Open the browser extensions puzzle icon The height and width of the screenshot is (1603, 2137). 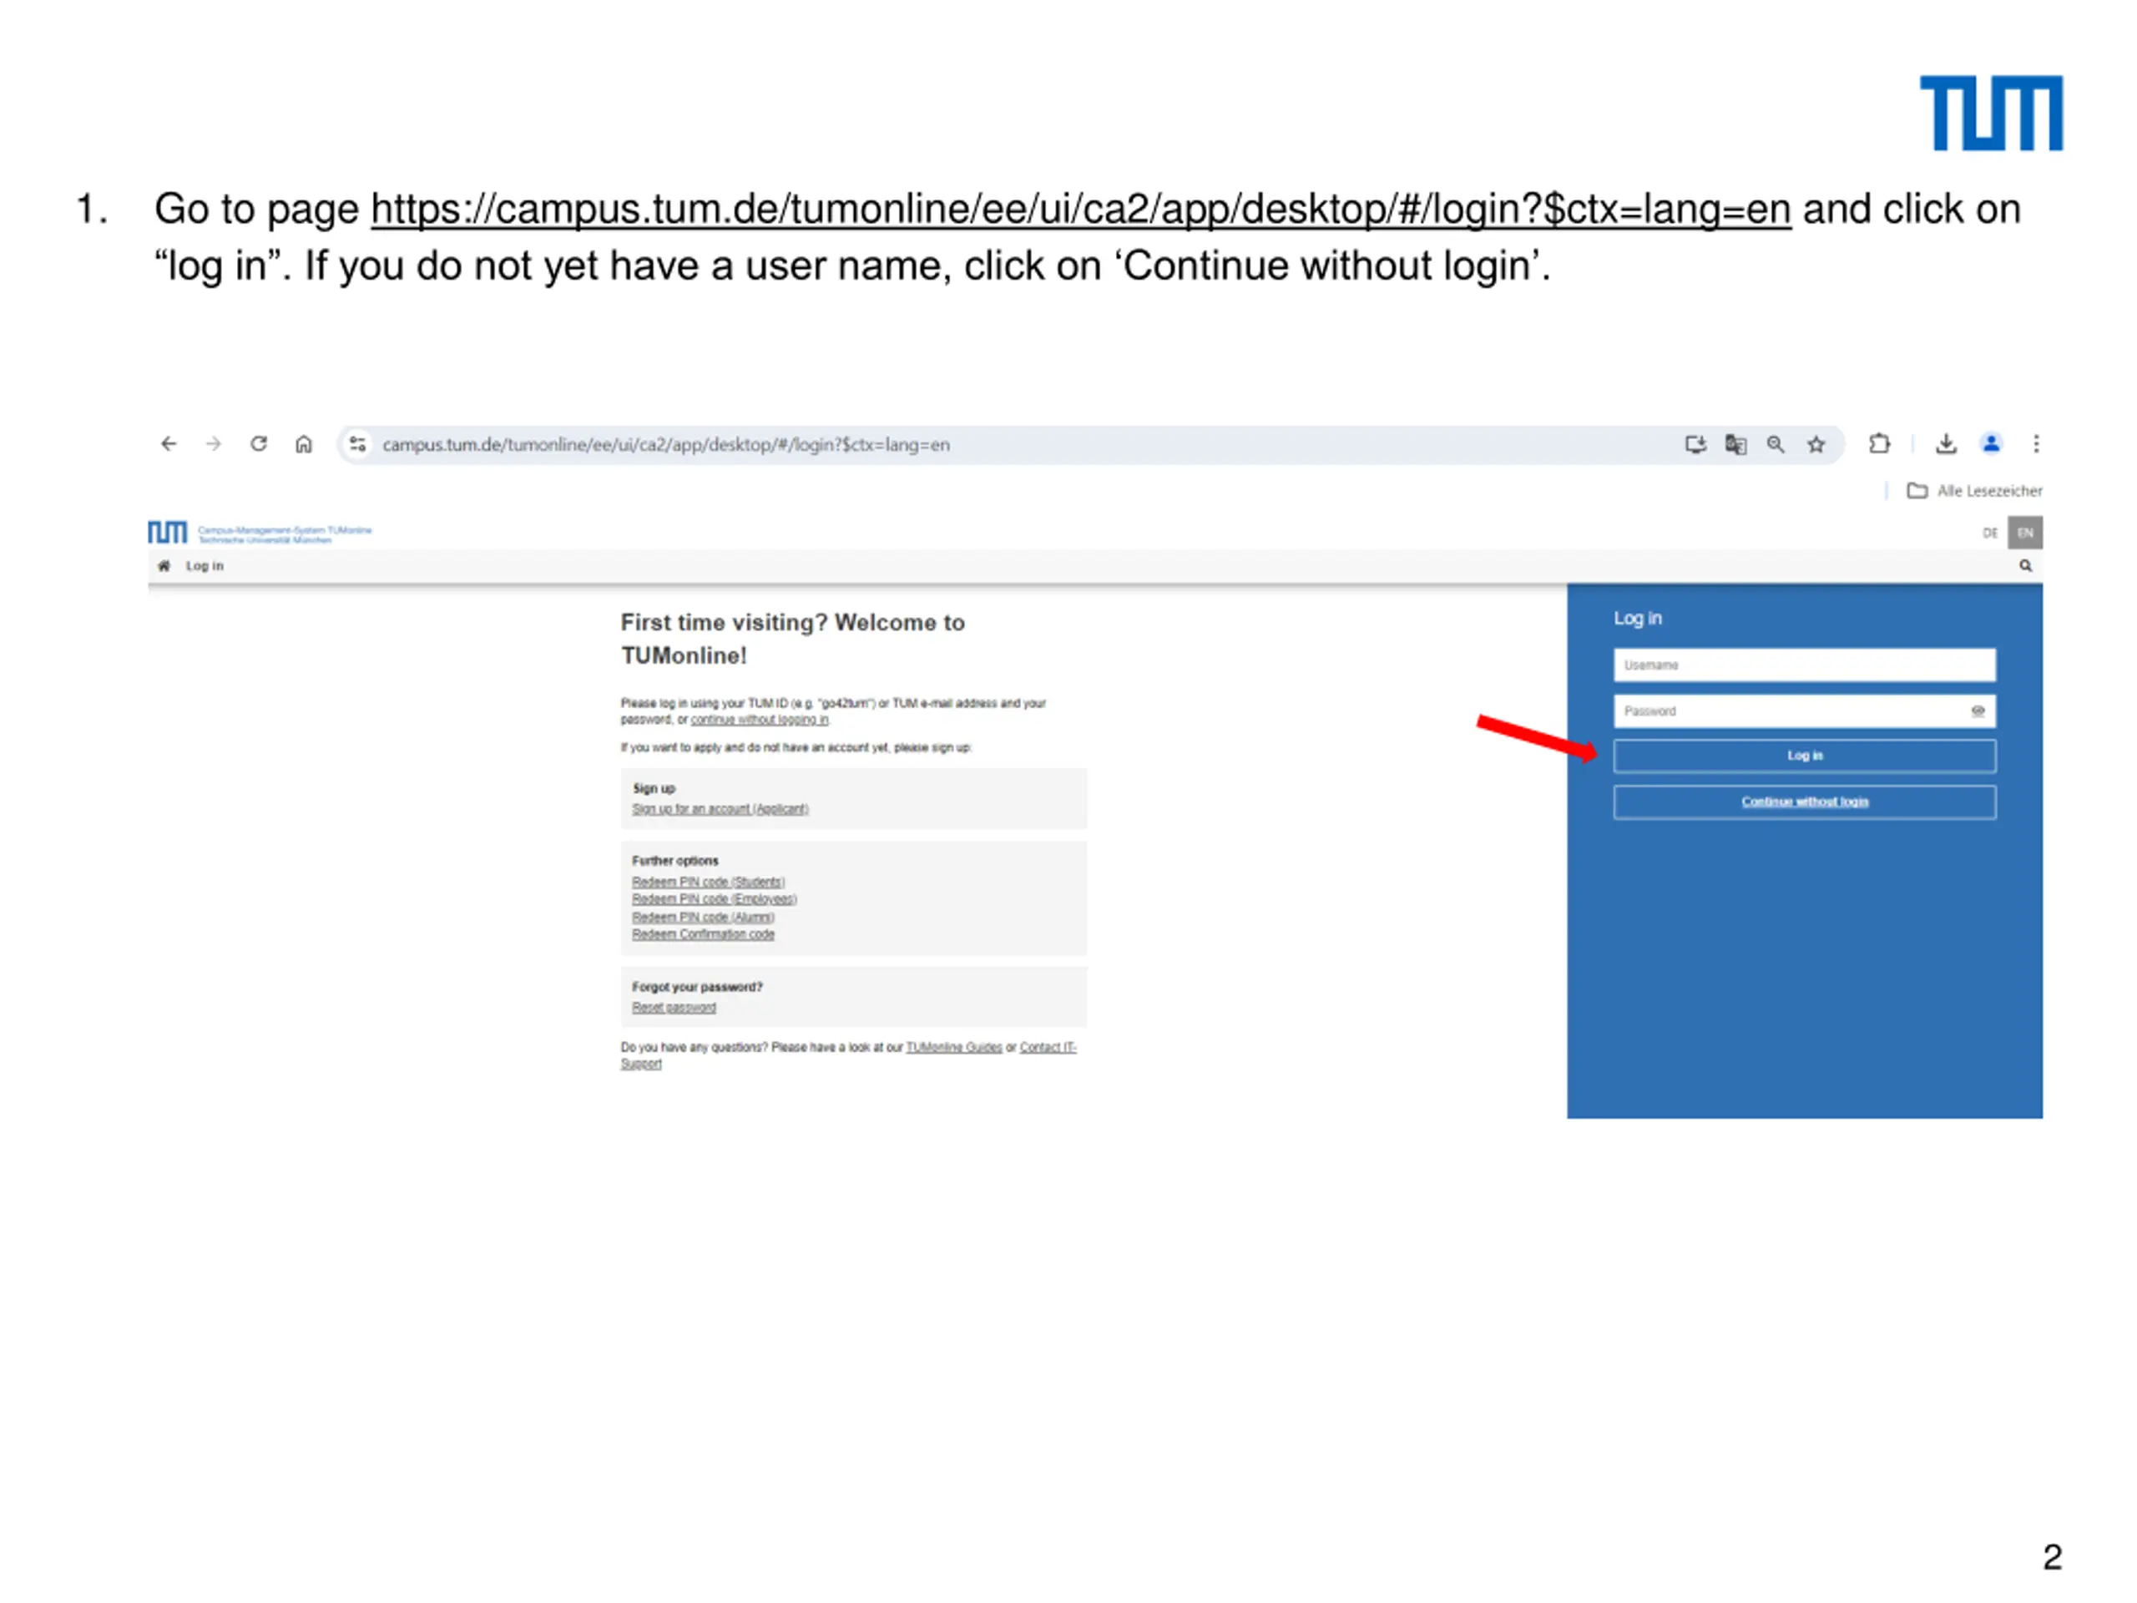click(x=1879, y=444)
